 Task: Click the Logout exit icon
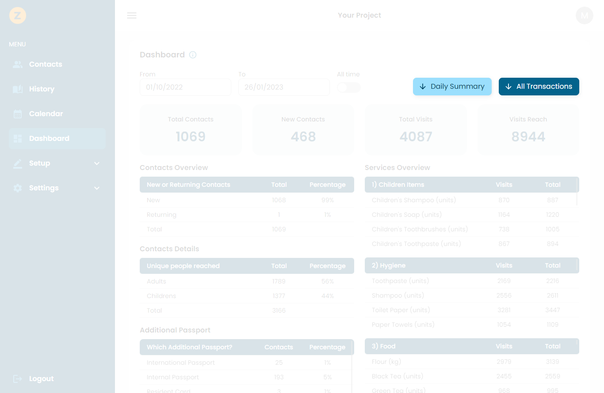click(x=18, y=378)
